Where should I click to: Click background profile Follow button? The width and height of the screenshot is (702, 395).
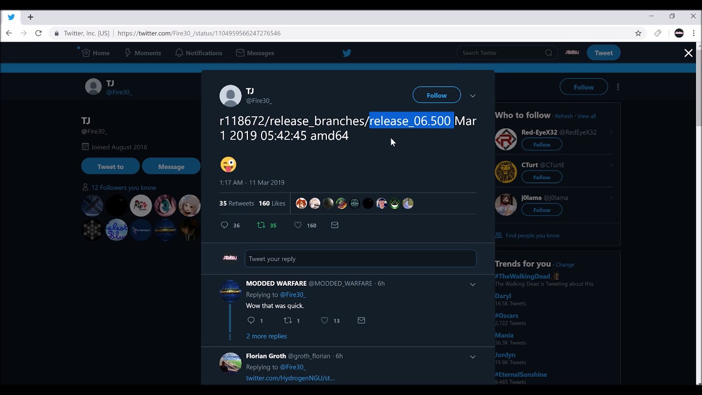pyautogui.click(x=584, y=87)
